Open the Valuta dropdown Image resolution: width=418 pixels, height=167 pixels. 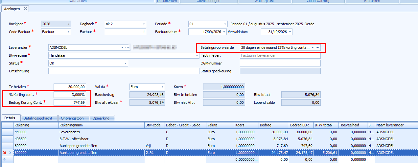162,87
